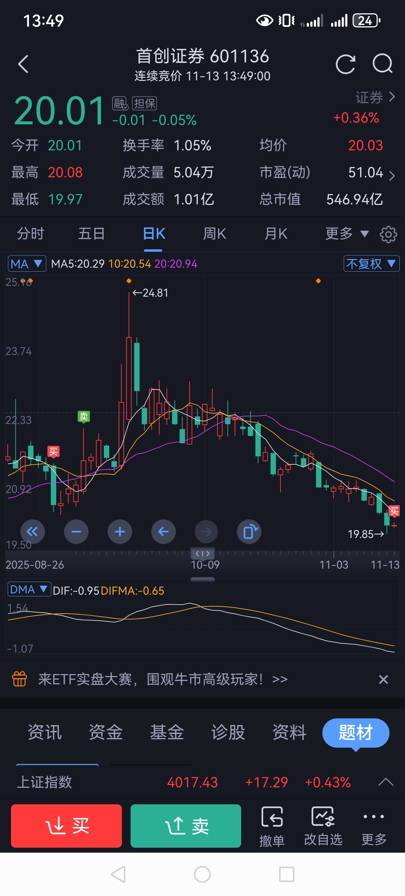Move chart left with arrow button
405x896 pixels.
coord(164,531)
